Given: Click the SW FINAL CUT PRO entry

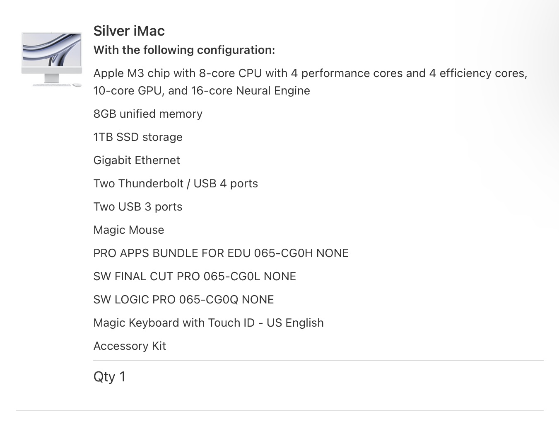Looking at the screenshot, I should point(195,276).
